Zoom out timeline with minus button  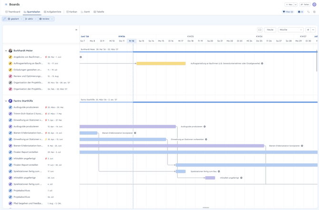pyautogui.click(x=313, y=30)
